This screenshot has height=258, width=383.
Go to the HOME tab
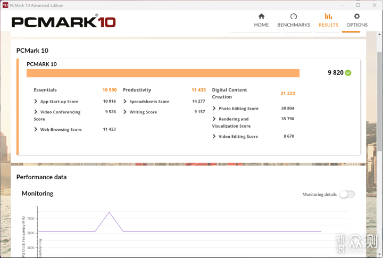pos(261,20)
